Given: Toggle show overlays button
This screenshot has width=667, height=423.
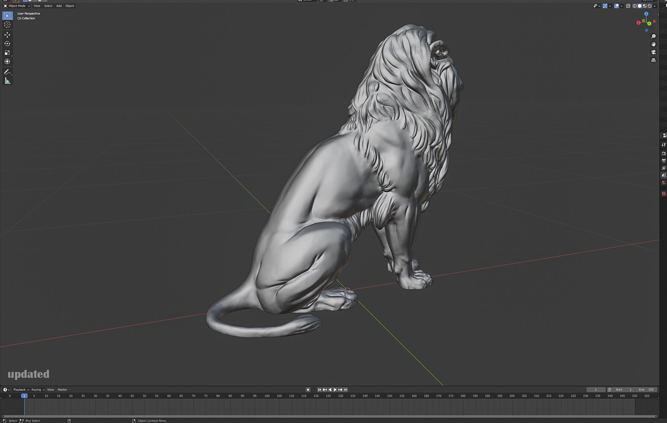Looking at the screenshot, I should 617,6.
